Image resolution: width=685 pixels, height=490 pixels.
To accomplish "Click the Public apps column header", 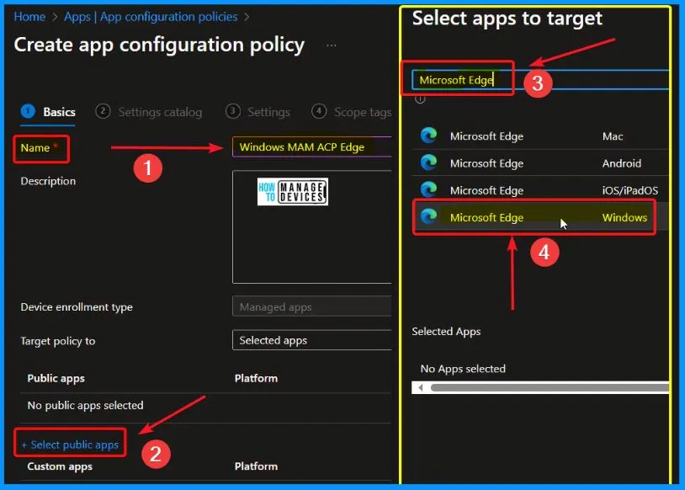I will [56, 378].
